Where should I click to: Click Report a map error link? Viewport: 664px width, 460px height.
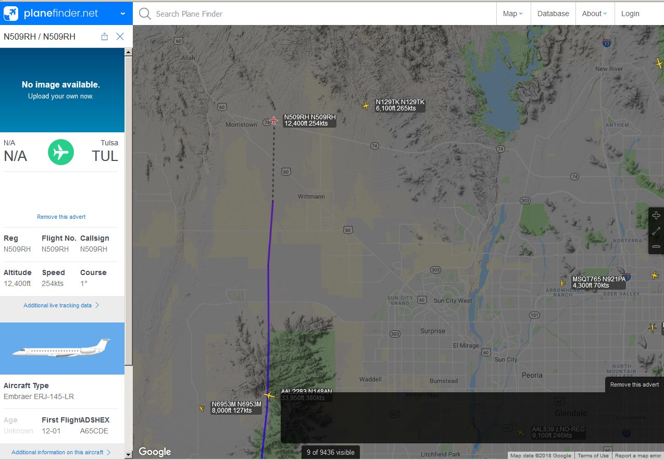click(638, 456)
